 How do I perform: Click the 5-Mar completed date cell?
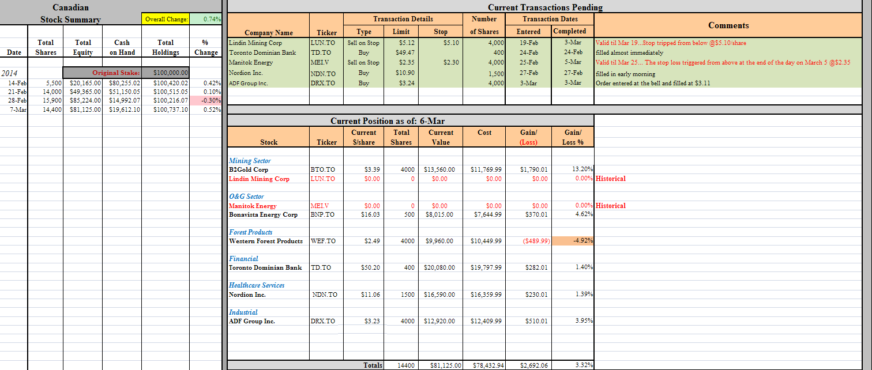point(573,62)
